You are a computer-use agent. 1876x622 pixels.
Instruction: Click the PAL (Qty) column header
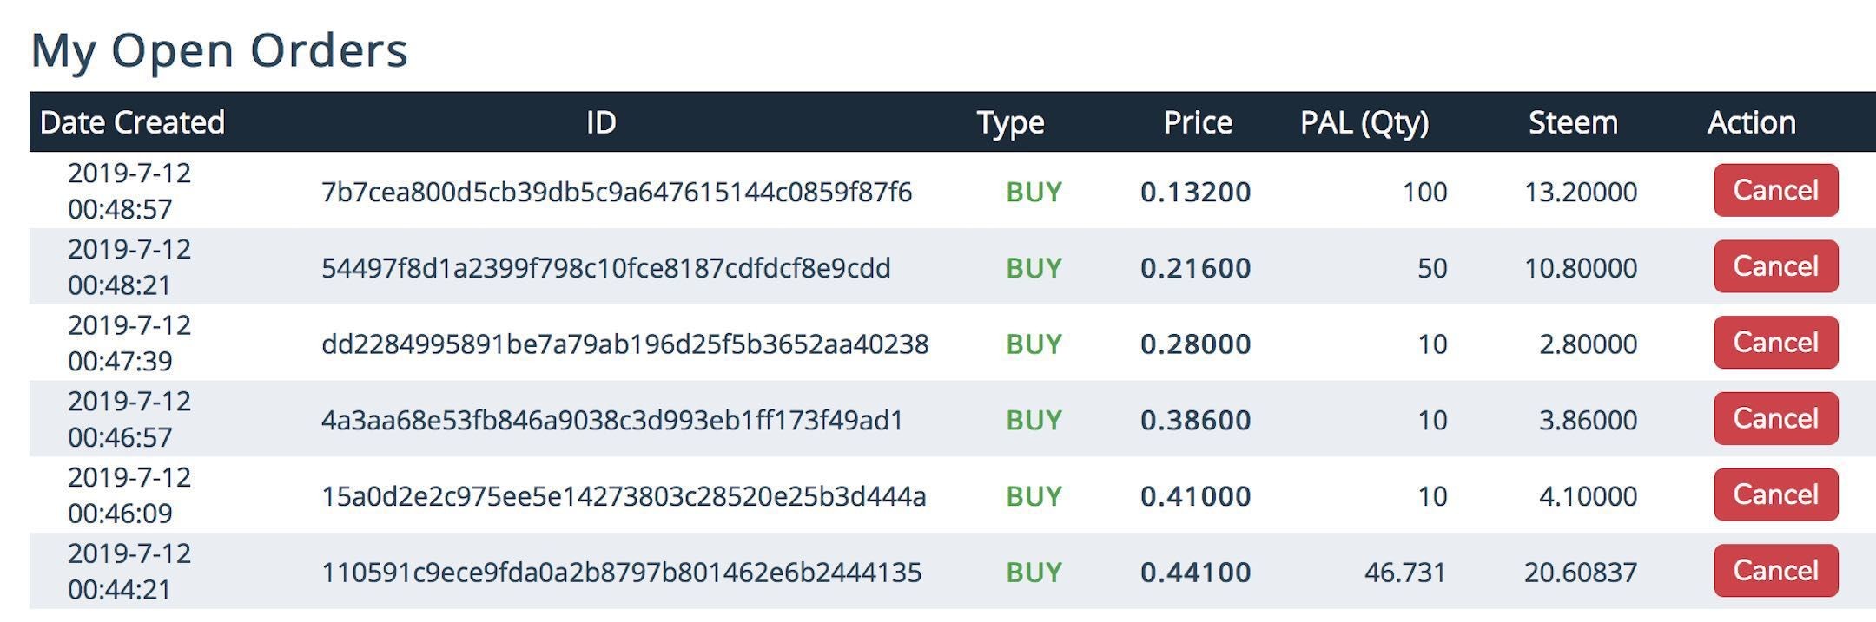(x=1364, y=122)
